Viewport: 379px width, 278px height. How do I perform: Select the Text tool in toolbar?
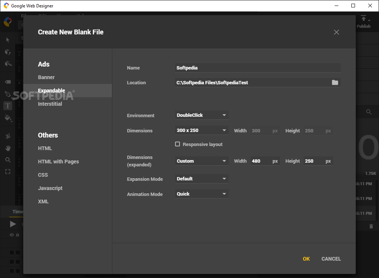(x=8, y=106)
